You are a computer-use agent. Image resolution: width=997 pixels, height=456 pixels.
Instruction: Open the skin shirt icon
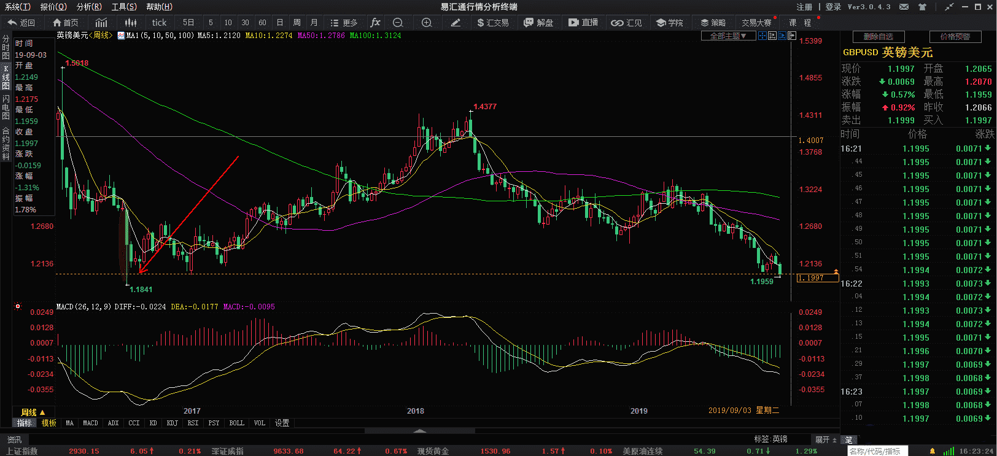tap(922, 7)
